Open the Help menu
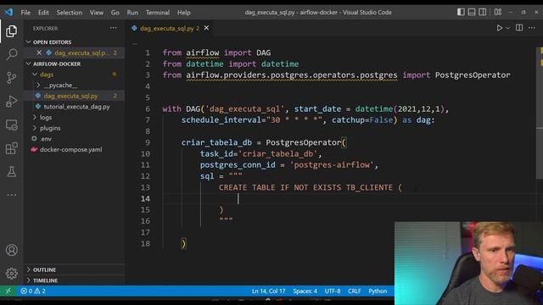The image size is (543, 305). coord(184,13)
